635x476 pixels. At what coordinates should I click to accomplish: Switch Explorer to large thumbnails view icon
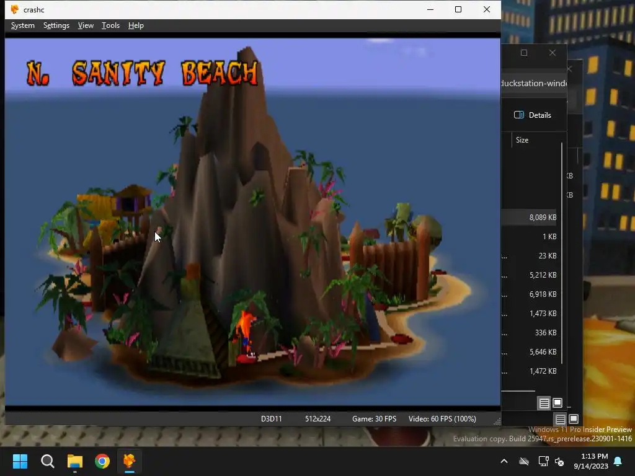tap(557, 403)
